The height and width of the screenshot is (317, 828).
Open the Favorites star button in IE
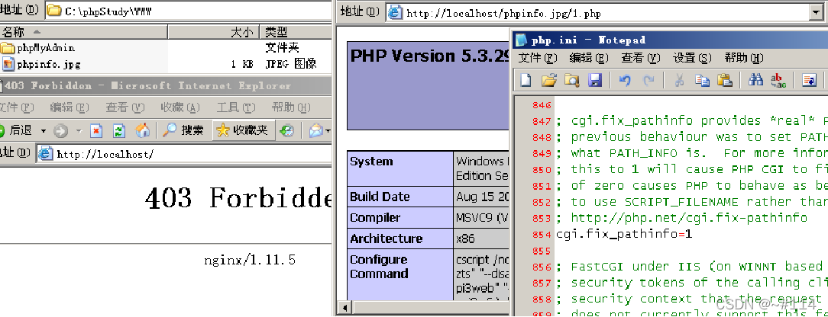pos(243,130)
